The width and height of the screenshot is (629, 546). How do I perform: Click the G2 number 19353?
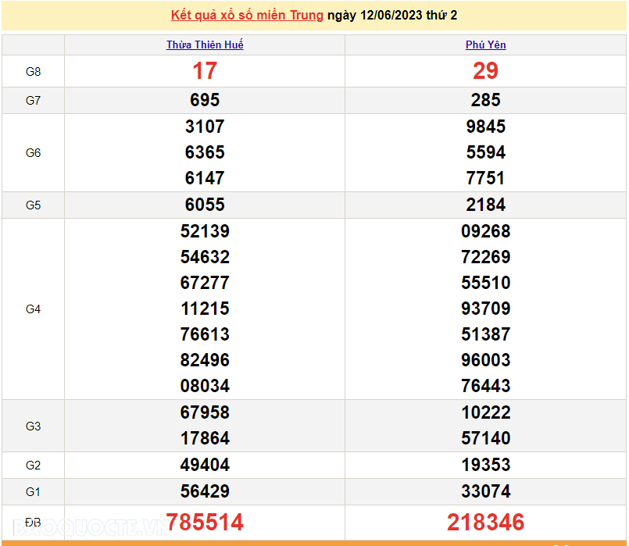(x=485, y=465)
